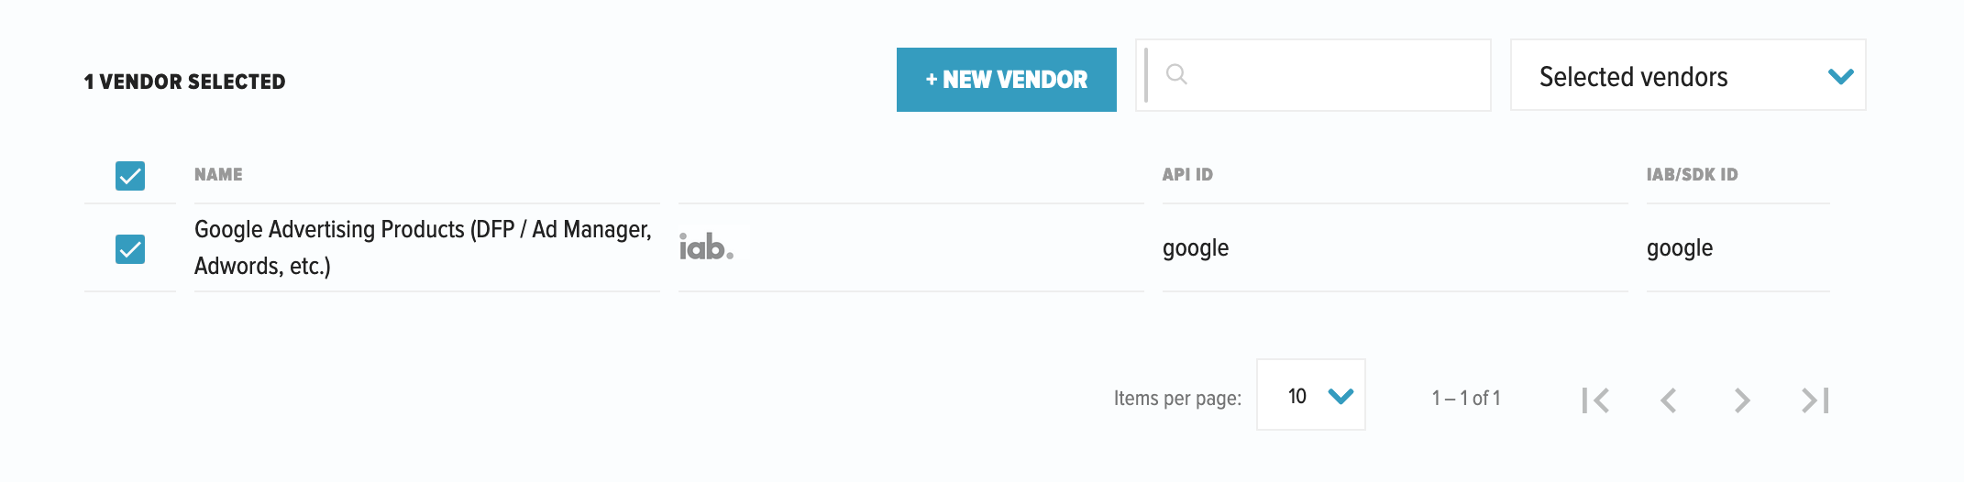1964x482 pixels.
Task: Go to next page of vendors
Action: [x=1742, y=400]
